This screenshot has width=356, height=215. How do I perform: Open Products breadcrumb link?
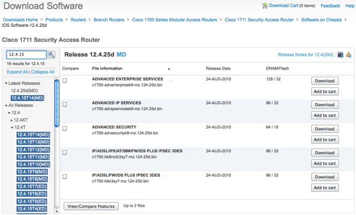click(54, 20)
